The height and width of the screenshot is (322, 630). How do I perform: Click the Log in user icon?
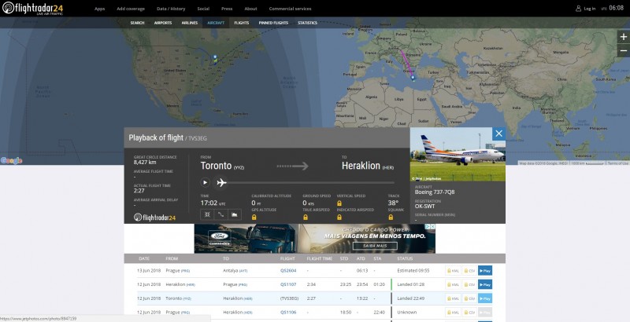pos(578,9)
